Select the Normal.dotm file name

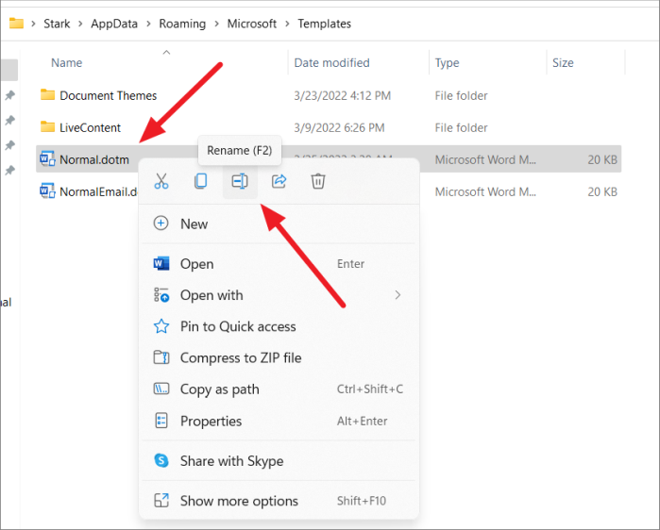click(94, 159)
